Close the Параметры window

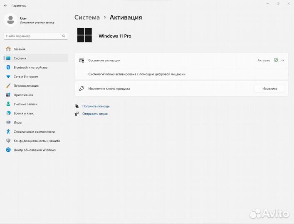point(289,4)
